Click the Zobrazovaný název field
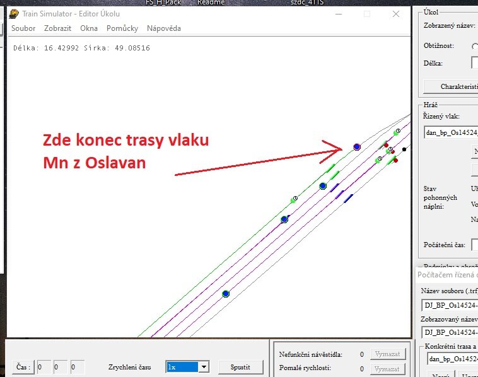This screenshot has width=478, height=377. (x=450, y=332)
